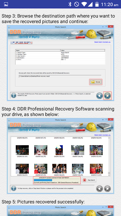Viewport: 121px width, 216px height.
Task: Click the file name GNDR01496.JPG
Action: [x=22, y=138]
